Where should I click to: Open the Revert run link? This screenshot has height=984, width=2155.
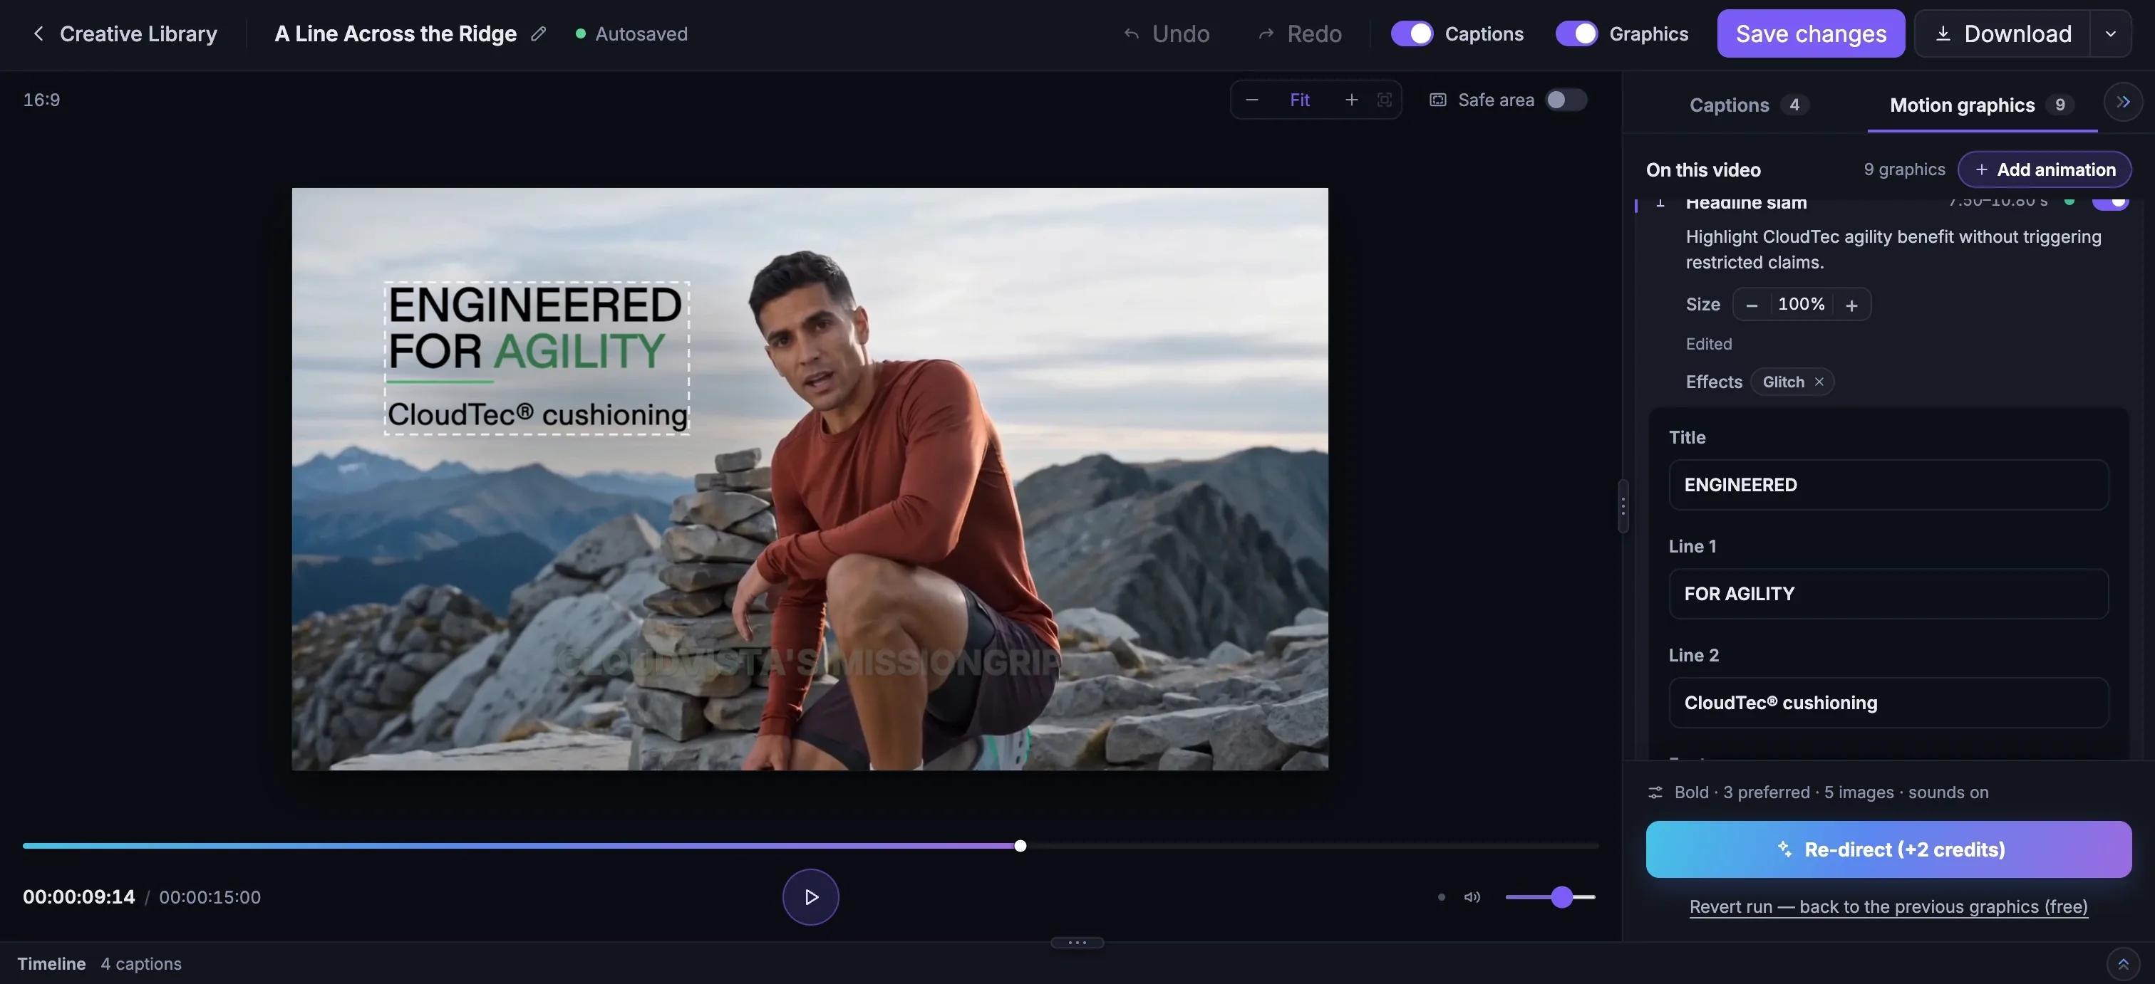click(x=1888, y=906)
